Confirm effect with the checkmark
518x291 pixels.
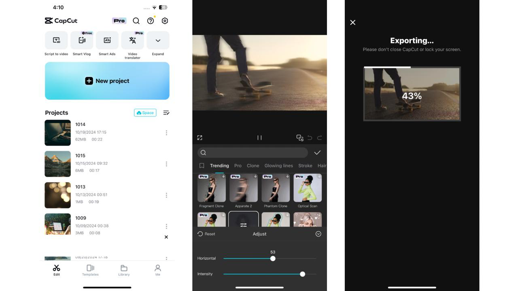pos(317,152)
